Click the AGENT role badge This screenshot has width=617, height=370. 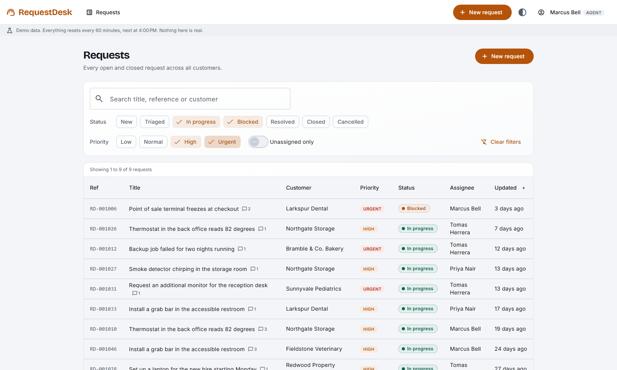click(593, 13)
